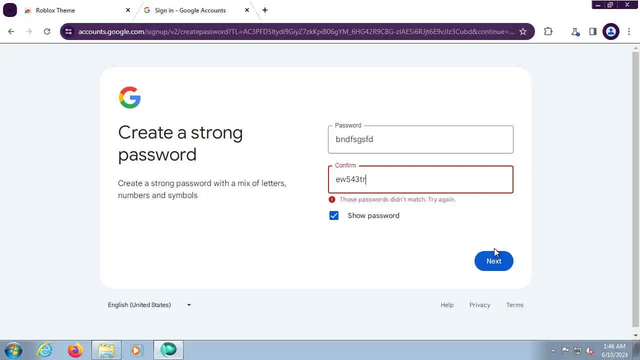Click the Password input field

pos(420,139)
